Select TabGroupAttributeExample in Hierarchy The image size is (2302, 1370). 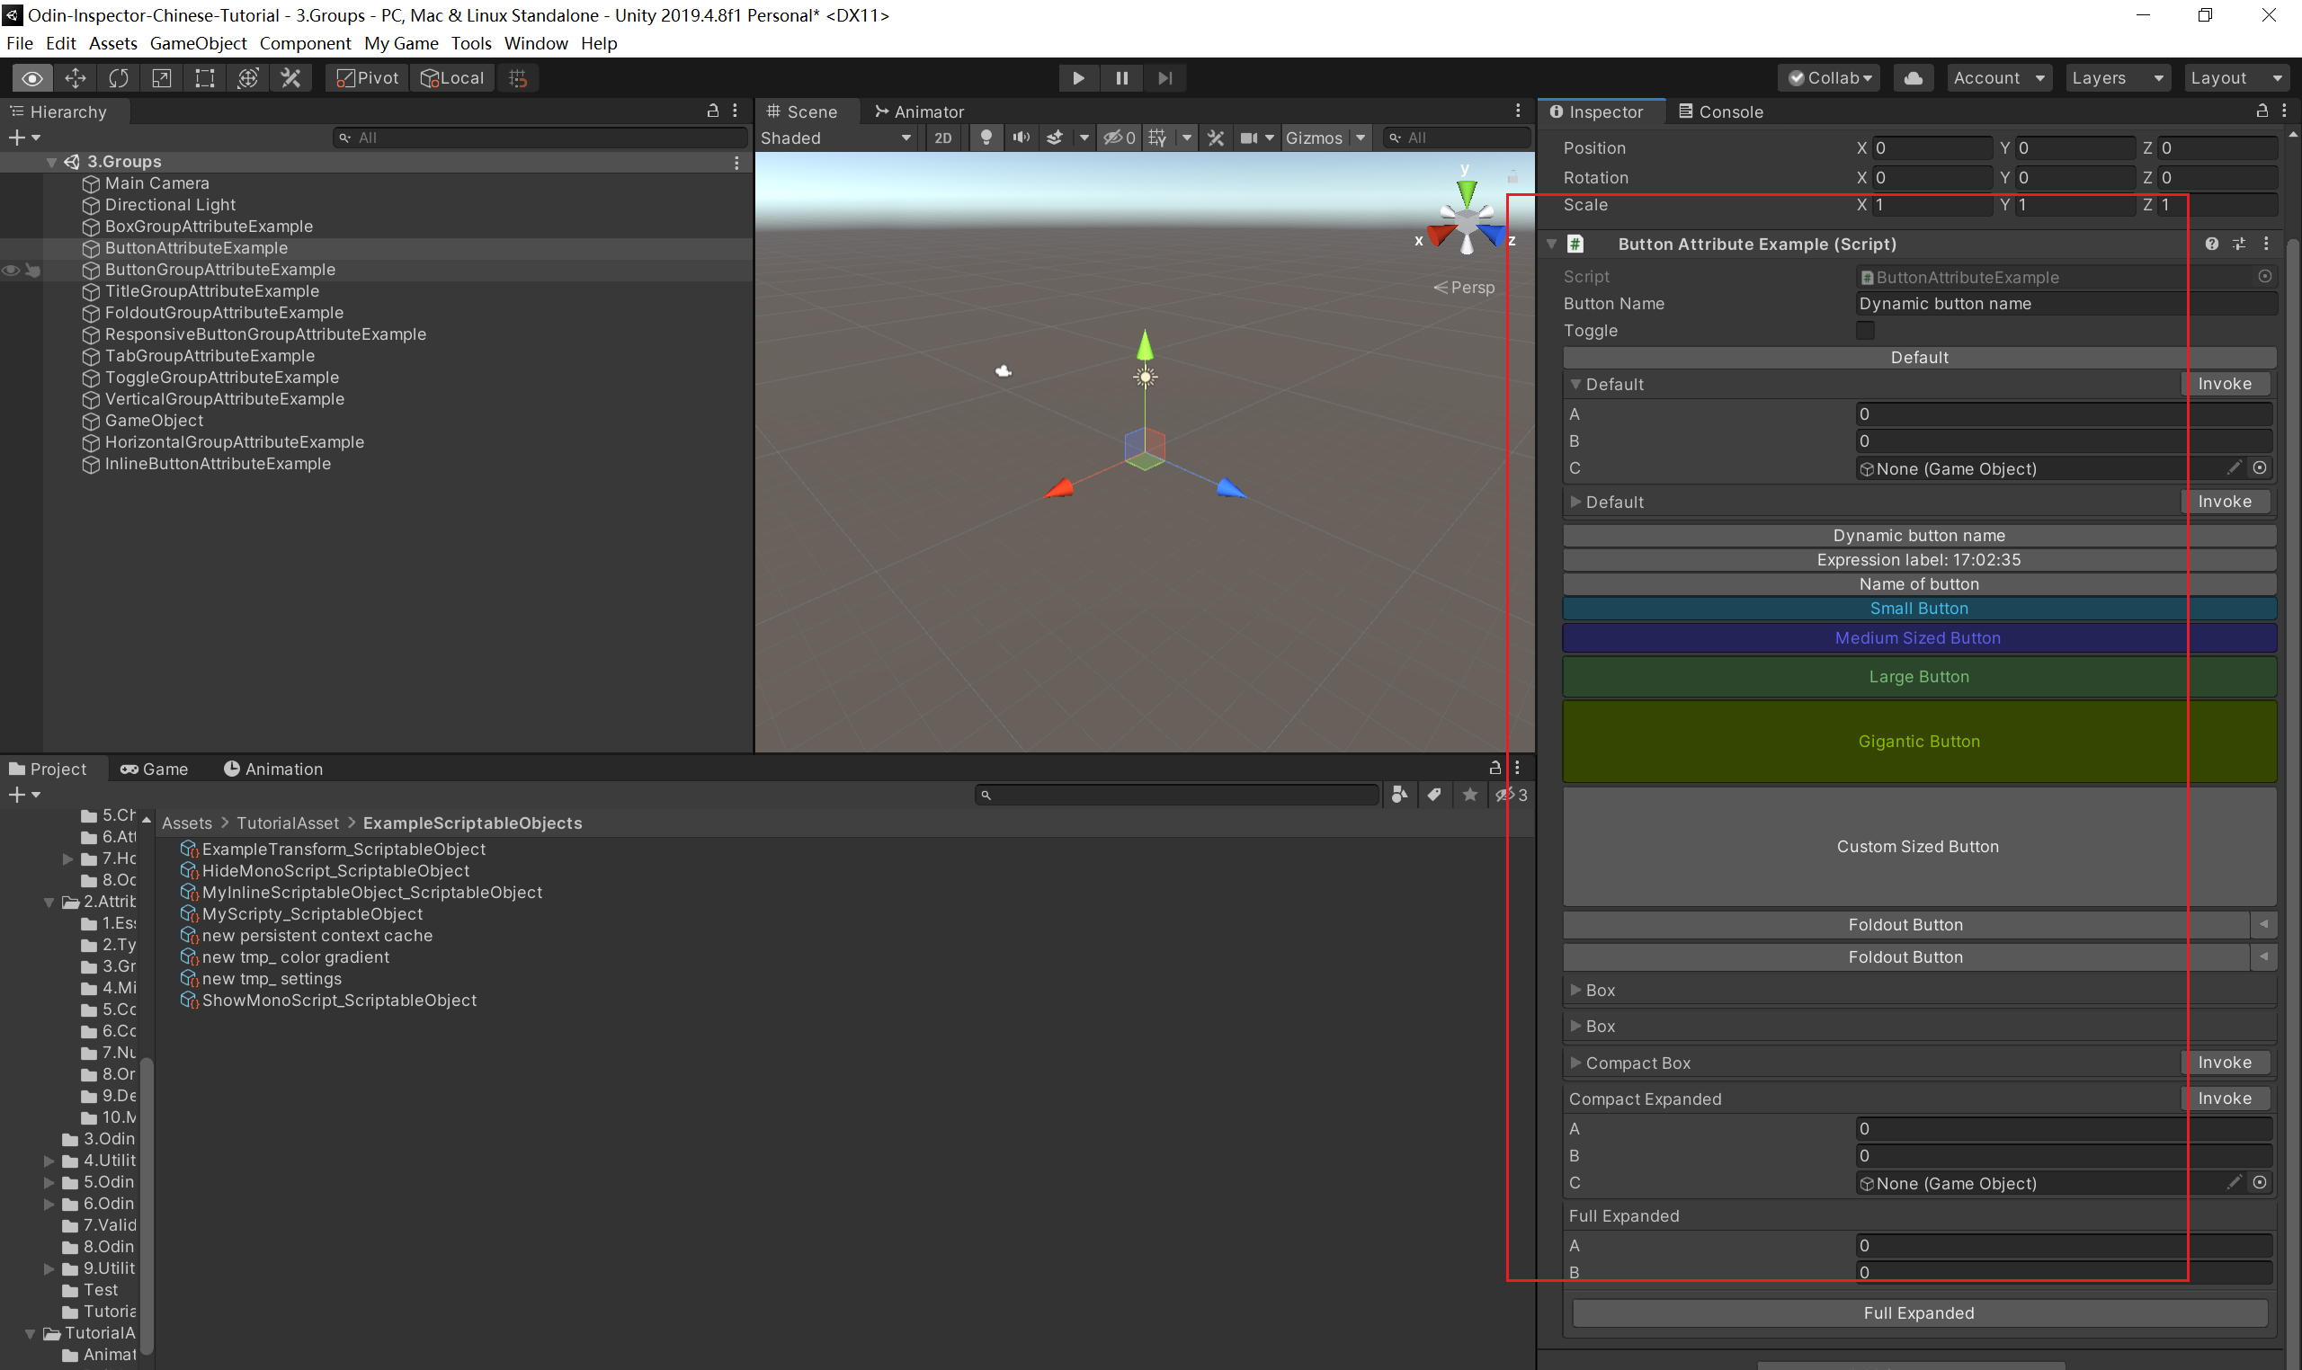(x=210, y=355)
